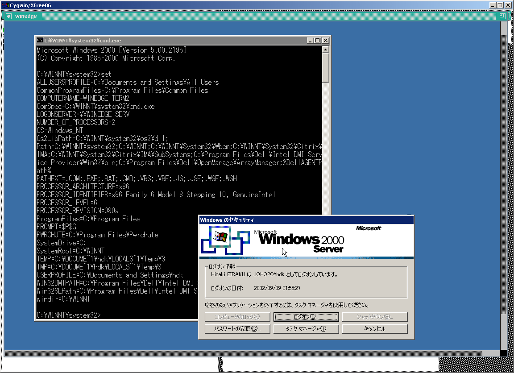Click the winedge horizontal scrollbar
This screenshot has width=514, height=373.
(252, 353)
